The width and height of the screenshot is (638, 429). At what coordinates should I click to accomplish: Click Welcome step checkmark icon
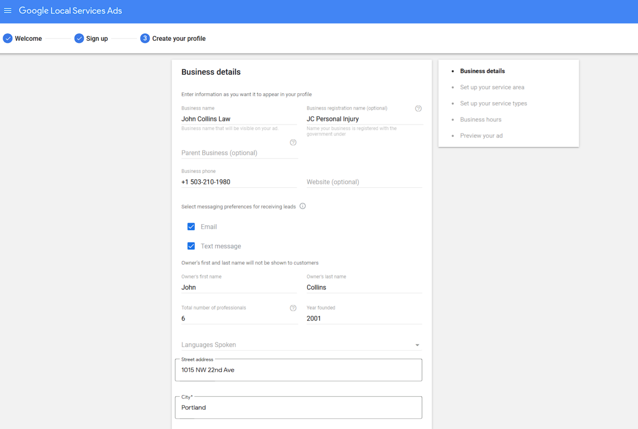(x=7, y=38)
